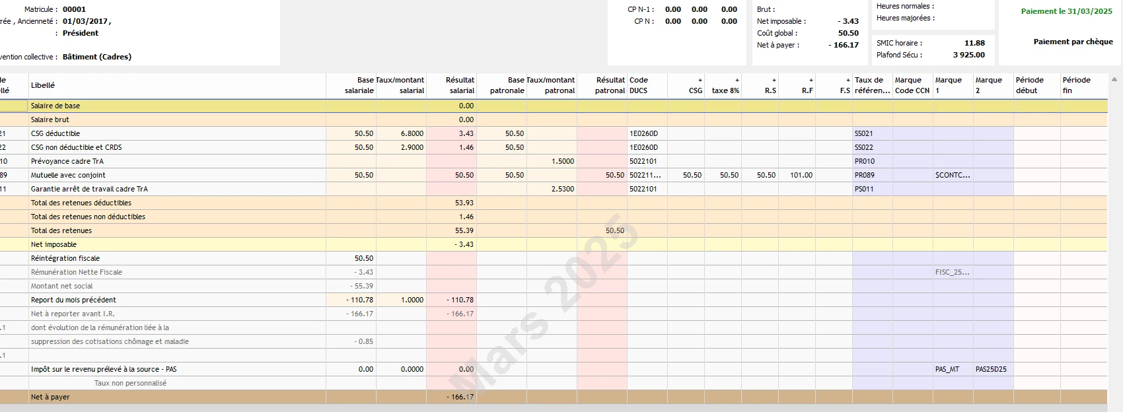Click the "Réintégration fiscale" row label

(x=65, y=258)
